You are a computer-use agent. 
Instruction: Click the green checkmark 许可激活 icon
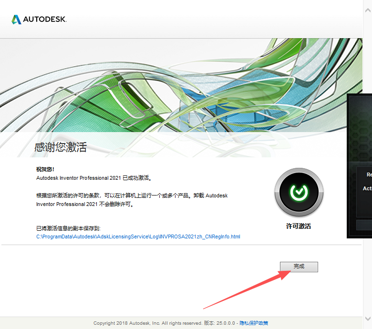(x=299, y=192)
